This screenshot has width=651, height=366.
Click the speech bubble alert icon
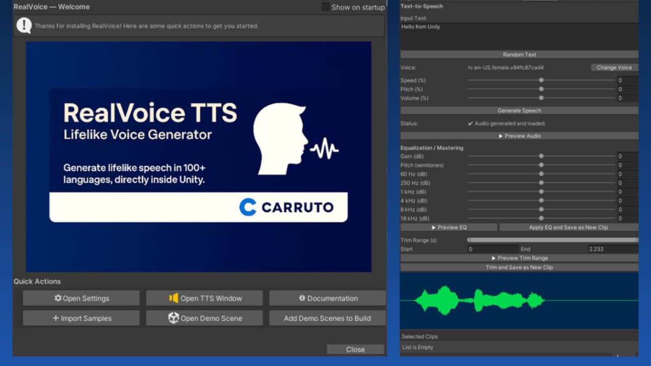24,25
